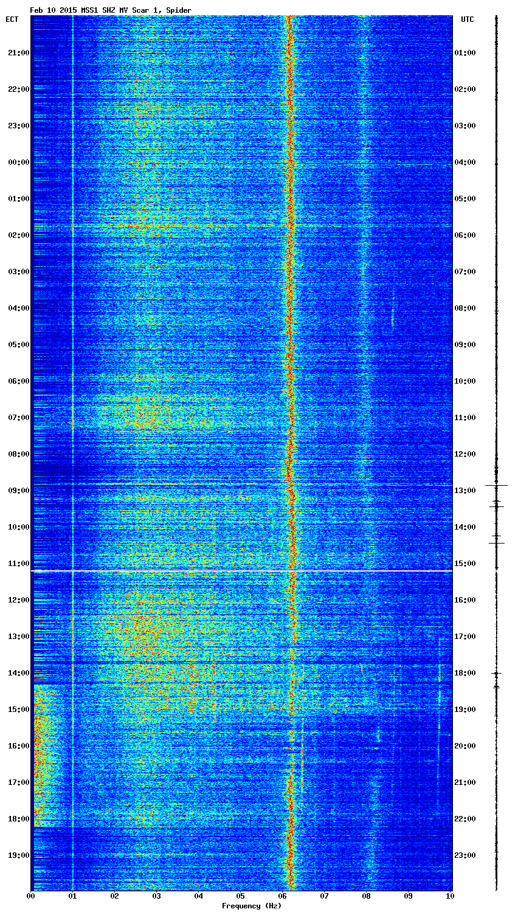Click the '00' frequency axis tick label
Image resolution: width=518 pixels, height=912 pixels.
coord(31,896)
